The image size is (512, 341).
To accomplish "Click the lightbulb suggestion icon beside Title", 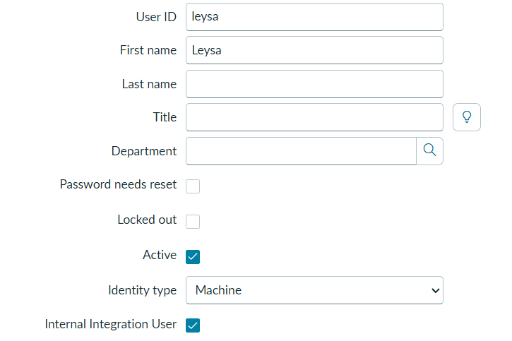I will (467, 117).
